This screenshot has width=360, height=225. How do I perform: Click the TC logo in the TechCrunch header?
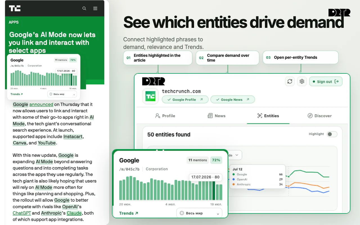(x=15, y=8)
